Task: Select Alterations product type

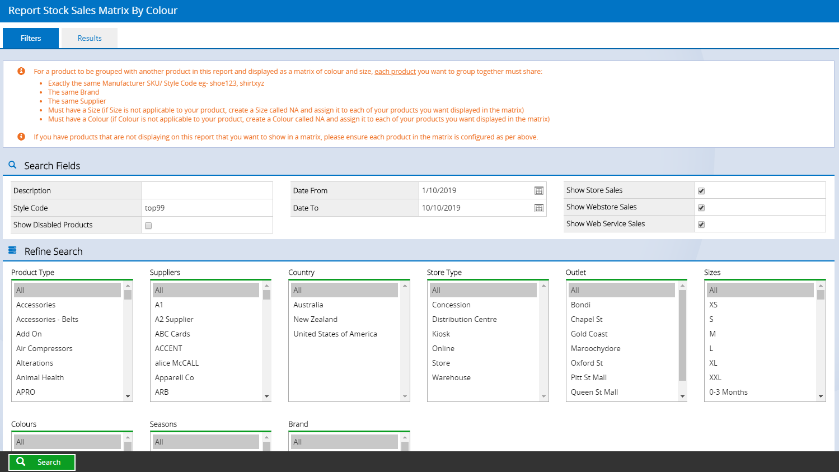Action: (67, 363)
